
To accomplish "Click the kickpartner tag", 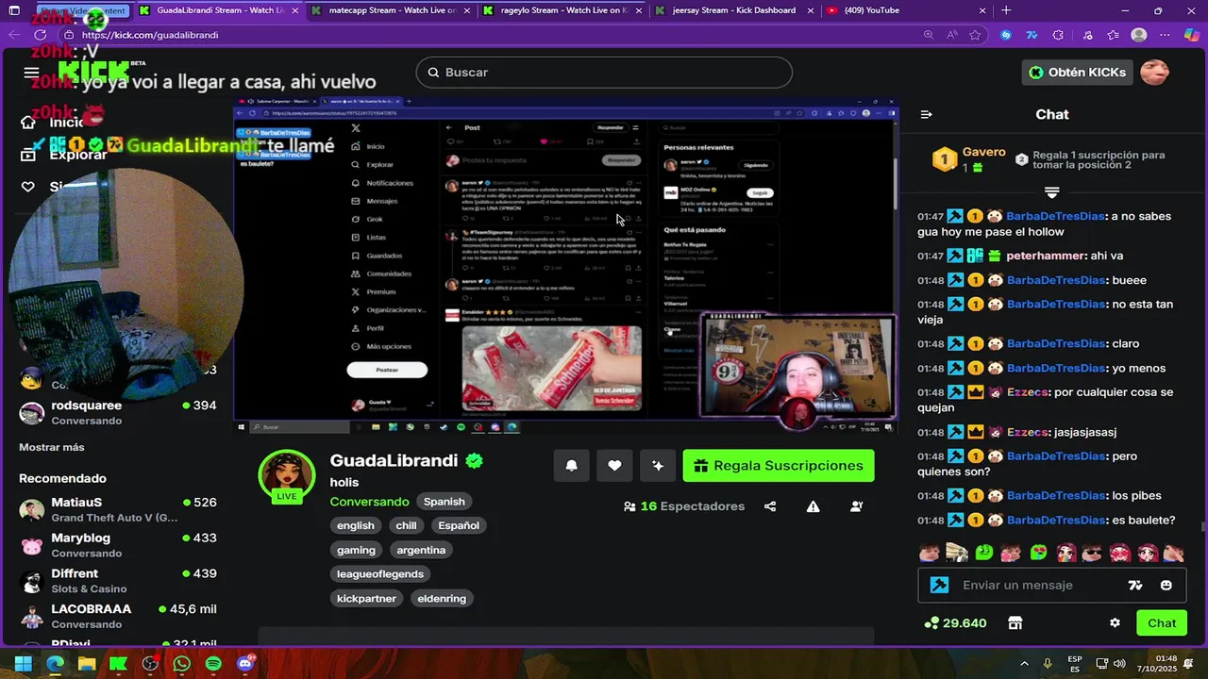I will pyautogui.click(x=366, y=598).
